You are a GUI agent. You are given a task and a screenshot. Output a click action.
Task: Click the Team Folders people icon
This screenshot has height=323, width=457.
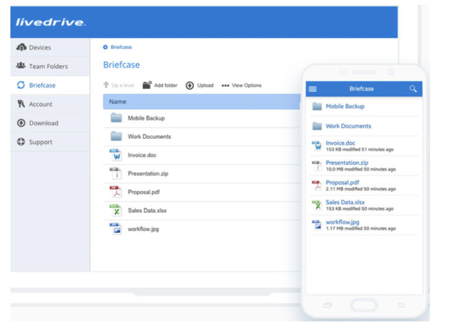[x=20, y=66]
